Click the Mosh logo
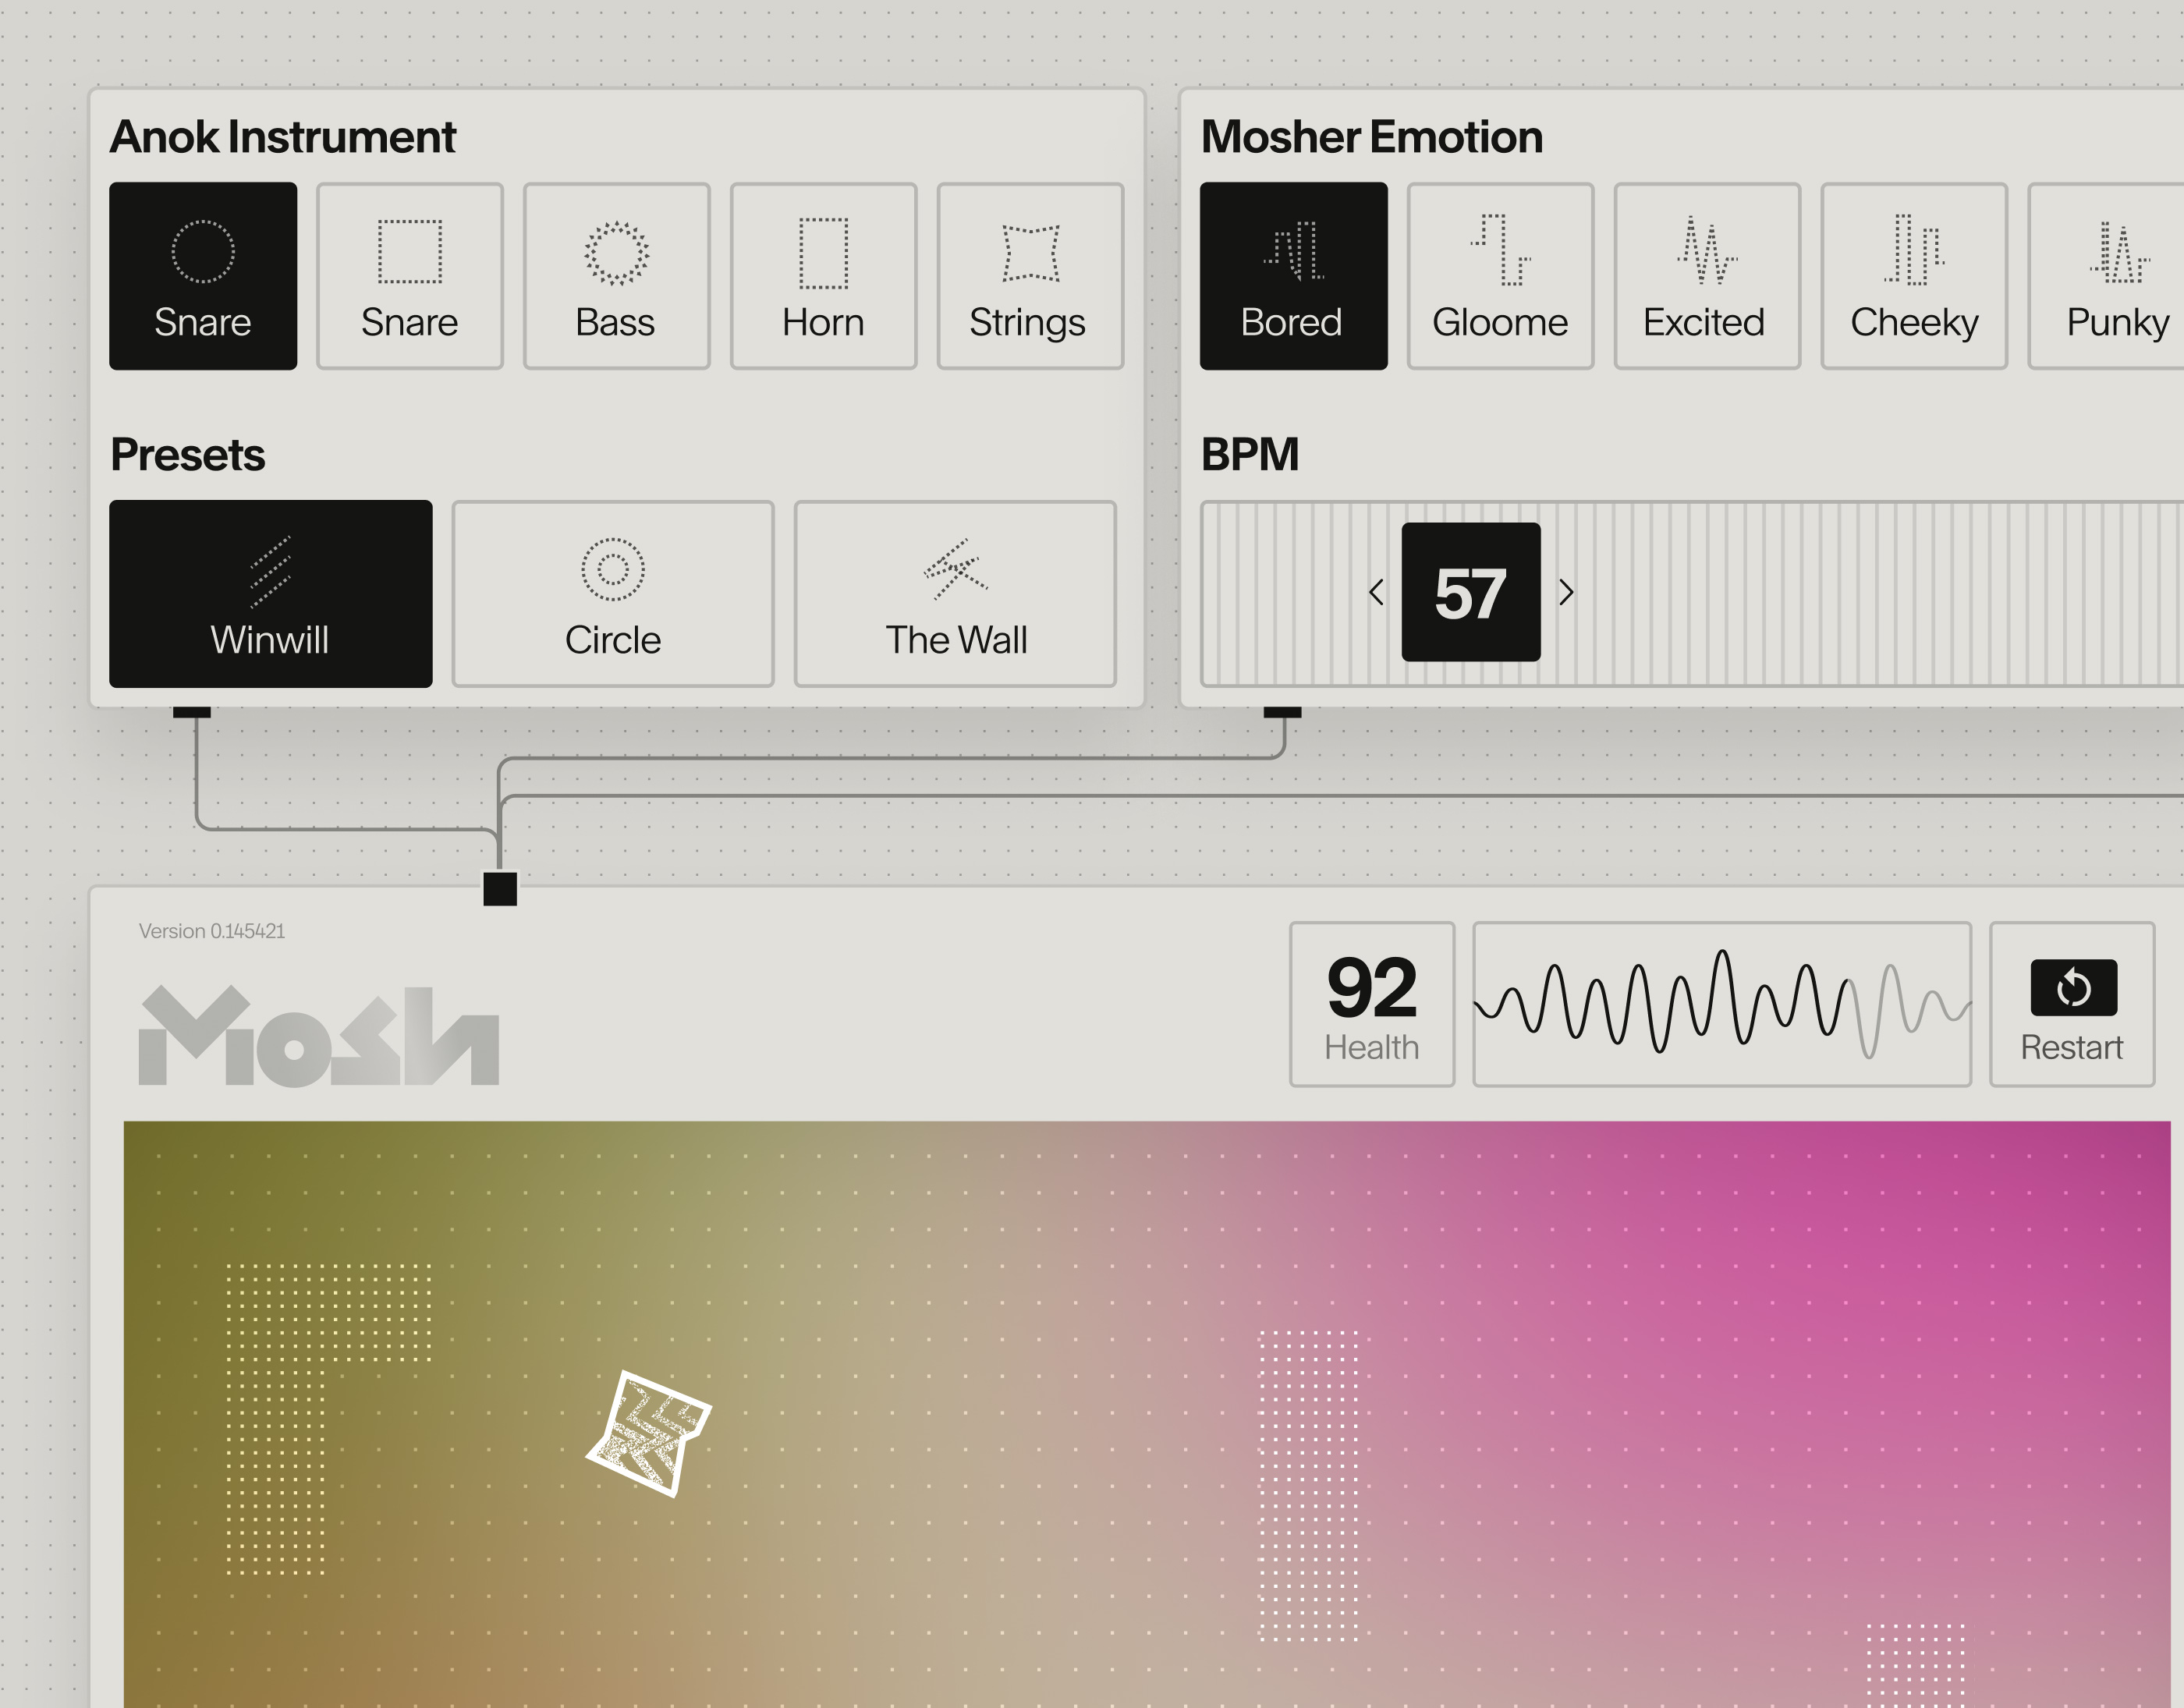The image size is (2184, 1708). pos(318,1036)
